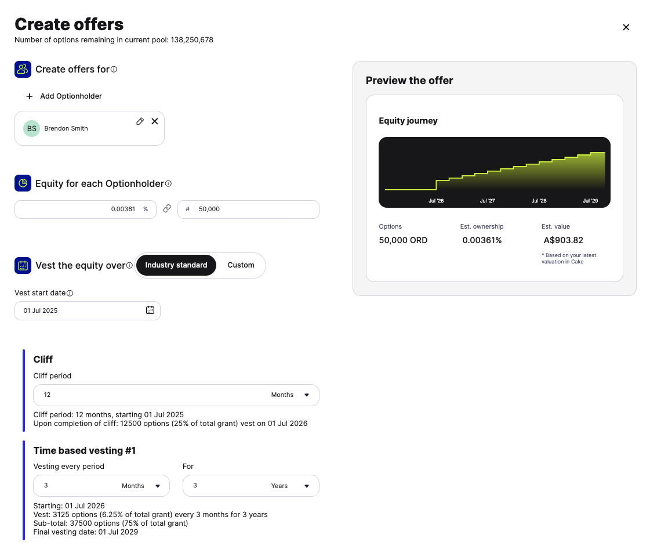Click the Vest start date field

pos(88,310)
